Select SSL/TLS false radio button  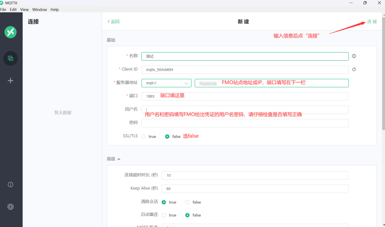(167, 136)
